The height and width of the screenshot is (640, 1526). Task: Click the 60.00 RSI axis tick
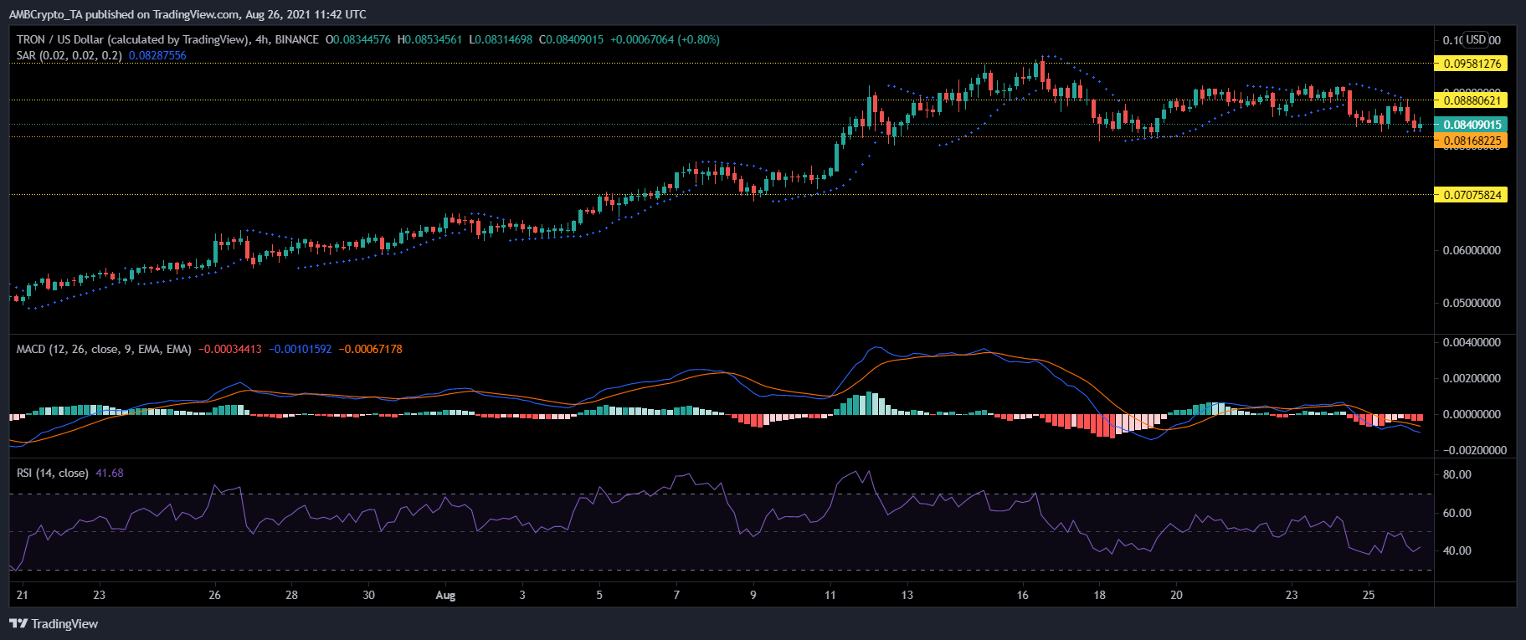[x=1457, y=513]
